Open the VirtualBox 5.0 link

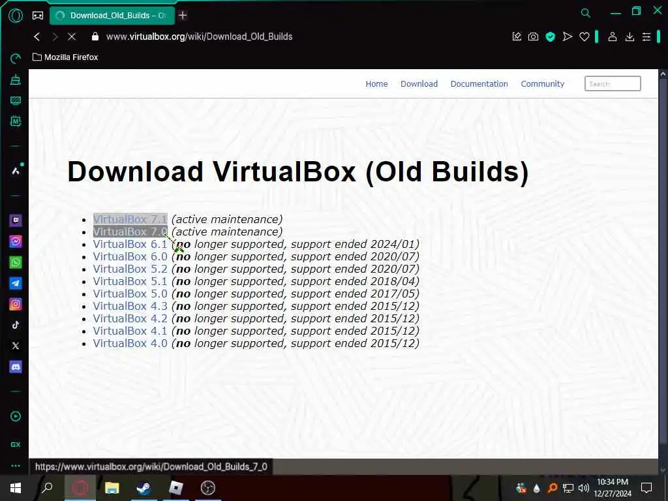click(x=130, y=294)
